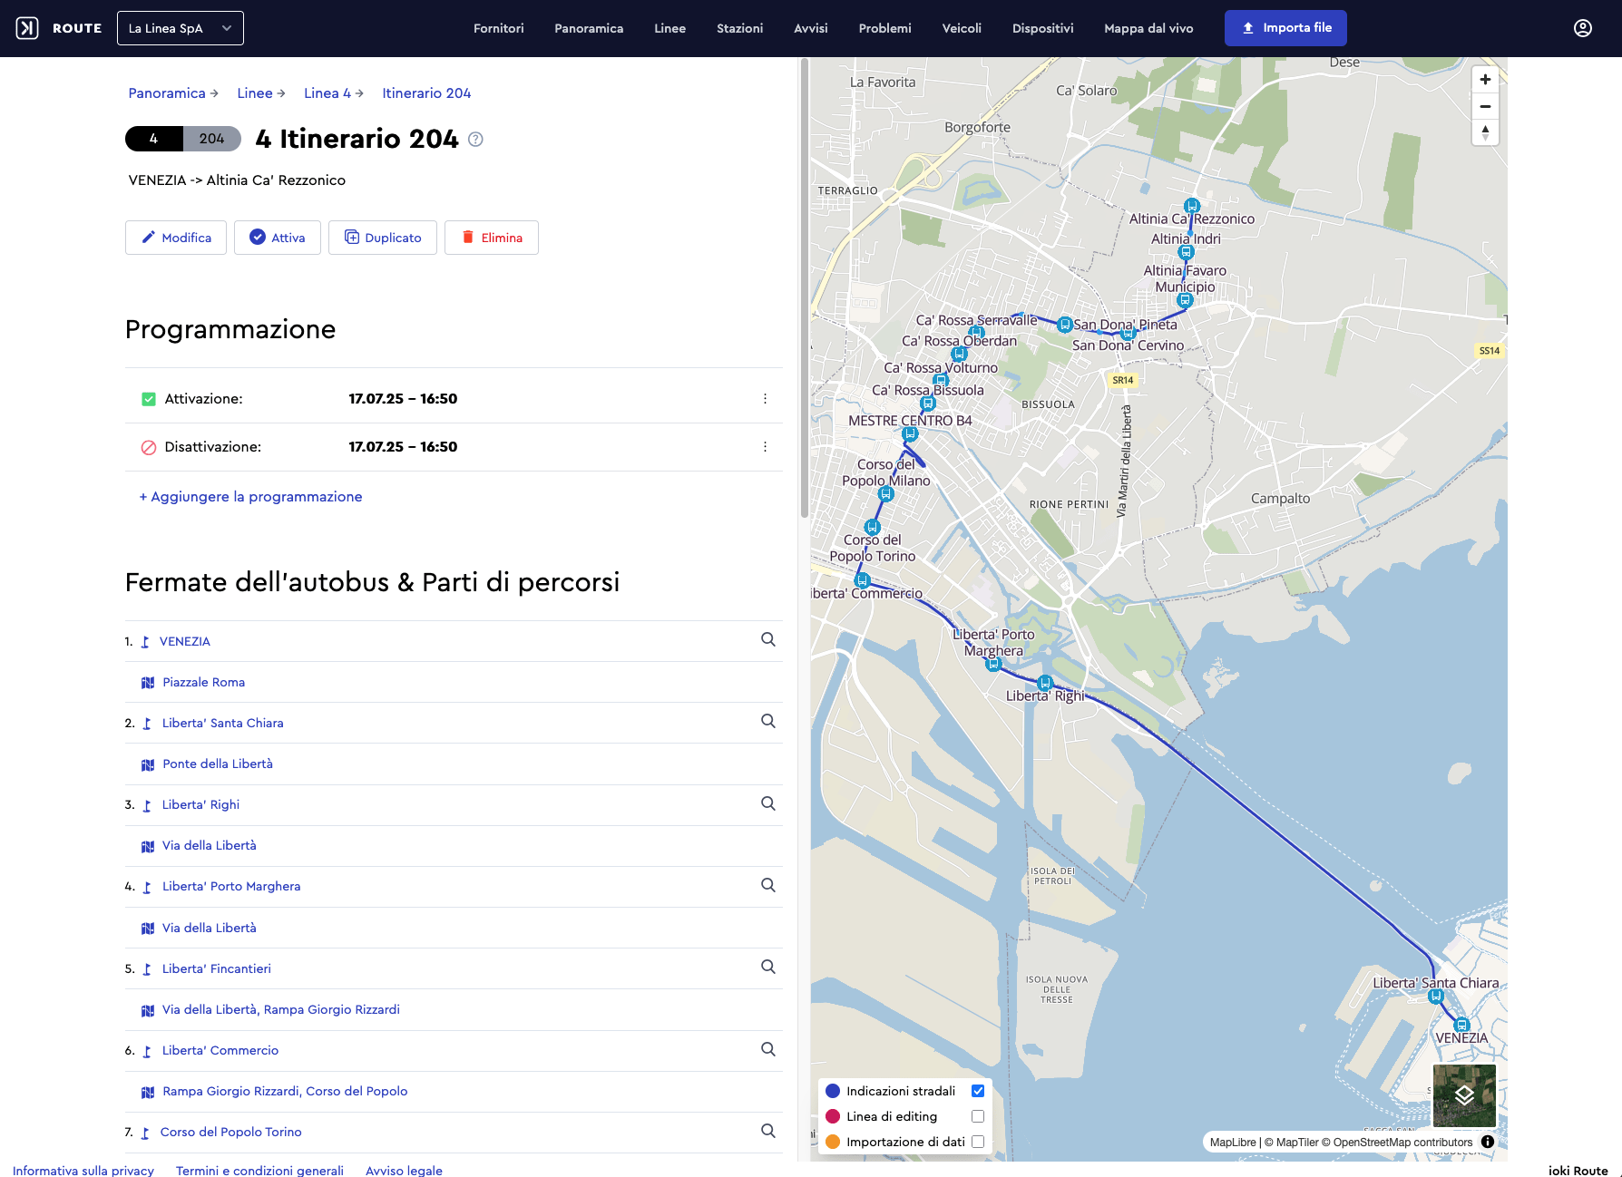
Task: Switch to satellite map layer thumbnail
Action: coord(1464,1095)
